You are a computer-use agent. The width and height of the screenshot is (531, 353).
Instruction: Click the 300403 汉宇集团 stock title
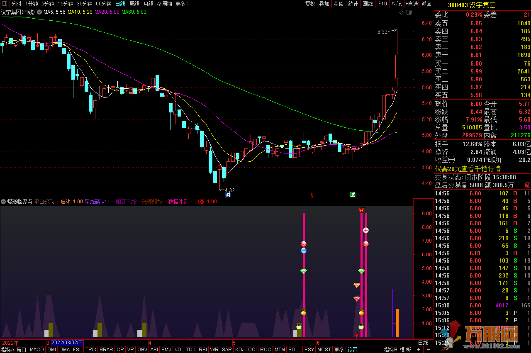coord(472,5)
